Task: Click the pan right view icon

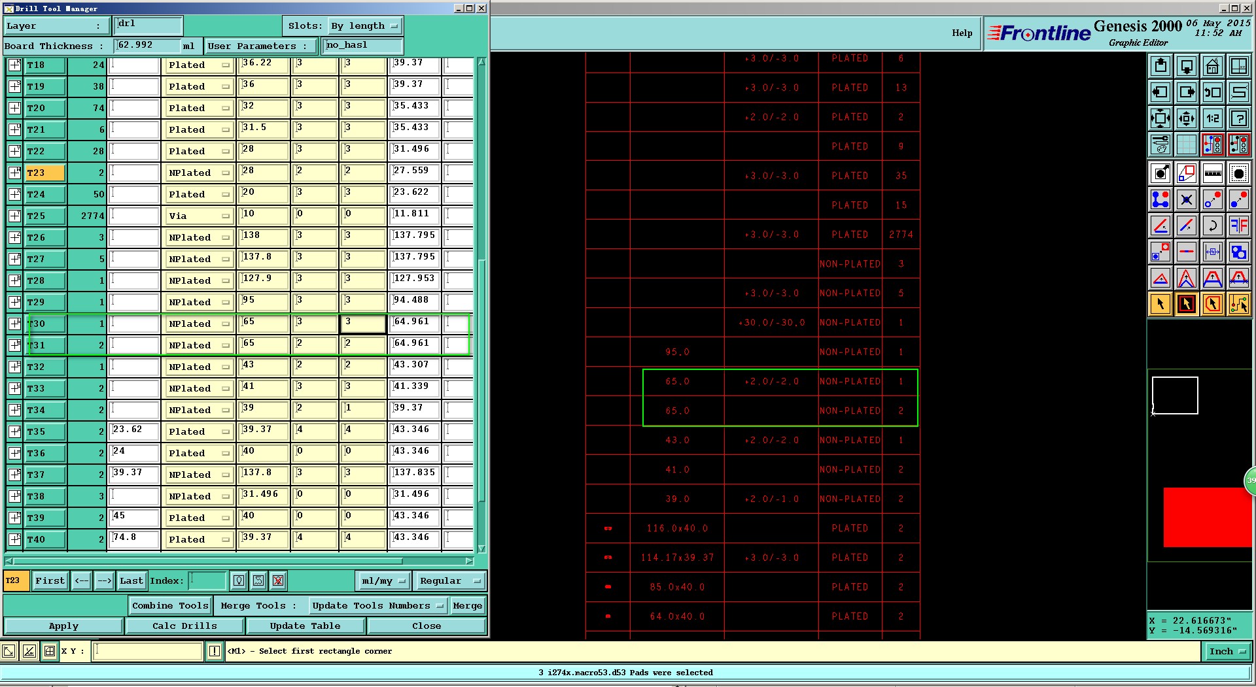Action: [1187, 92]
